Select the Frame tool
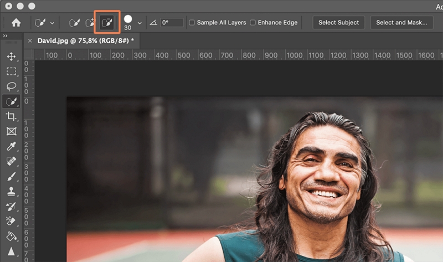 pos(11,131)
